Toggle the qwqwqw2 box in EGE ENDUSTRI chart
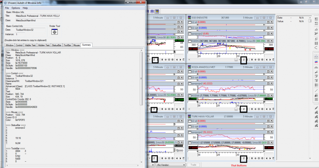 (x=190, y=34)
